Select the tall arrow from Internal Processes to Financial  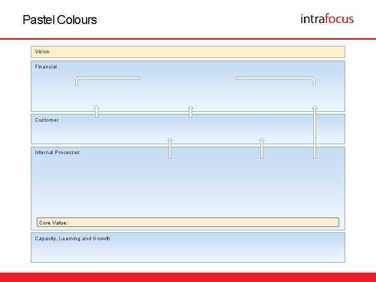click(x=314, y=132)
